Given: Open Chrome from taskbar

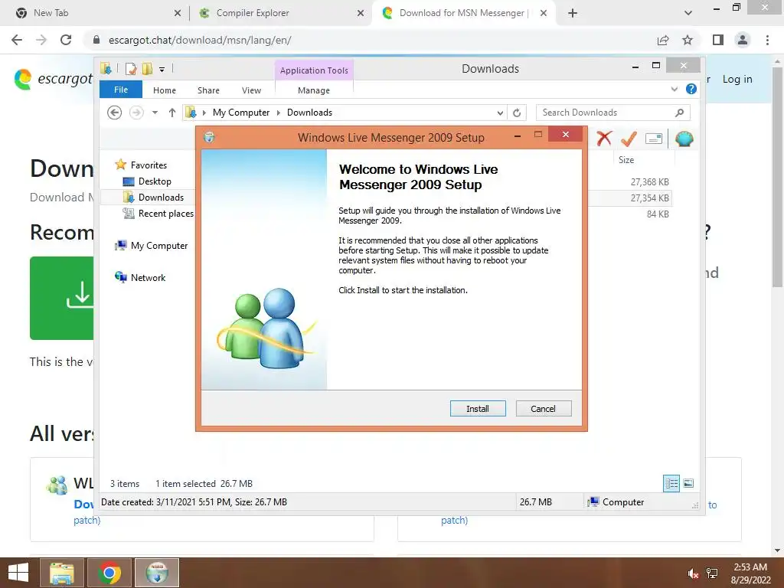Looking at the screenshot, I should pyautogui.click(x=109, y=573).
